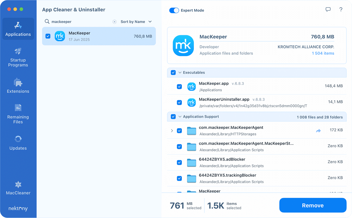Open the Updates section
Screen dimensions: 352x218
(18, 143)
